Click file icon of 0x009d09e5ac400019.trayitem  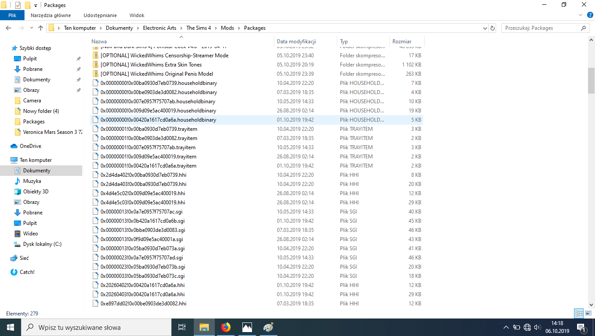tap(95, 157)
